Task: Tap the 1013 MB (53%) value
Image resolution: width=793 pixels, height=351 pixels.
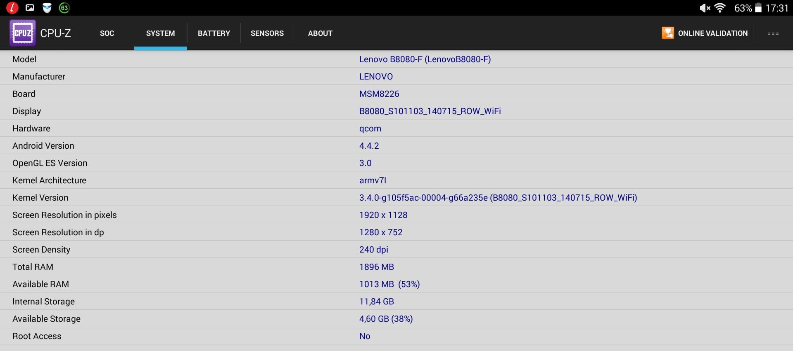Action: point(389,284)
